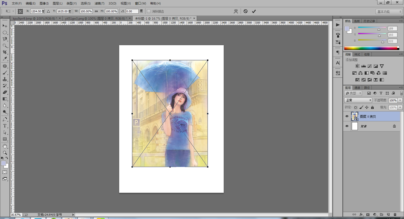Cancel the transform in options bar

245,11
